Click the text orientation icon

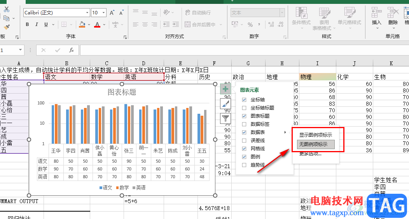[166, 12]
